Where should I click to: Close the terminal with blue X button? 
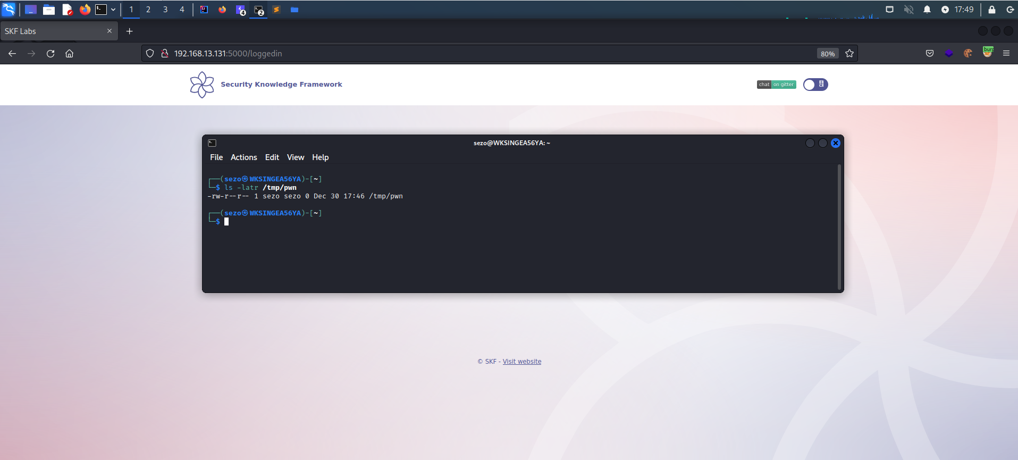[836, 143]
